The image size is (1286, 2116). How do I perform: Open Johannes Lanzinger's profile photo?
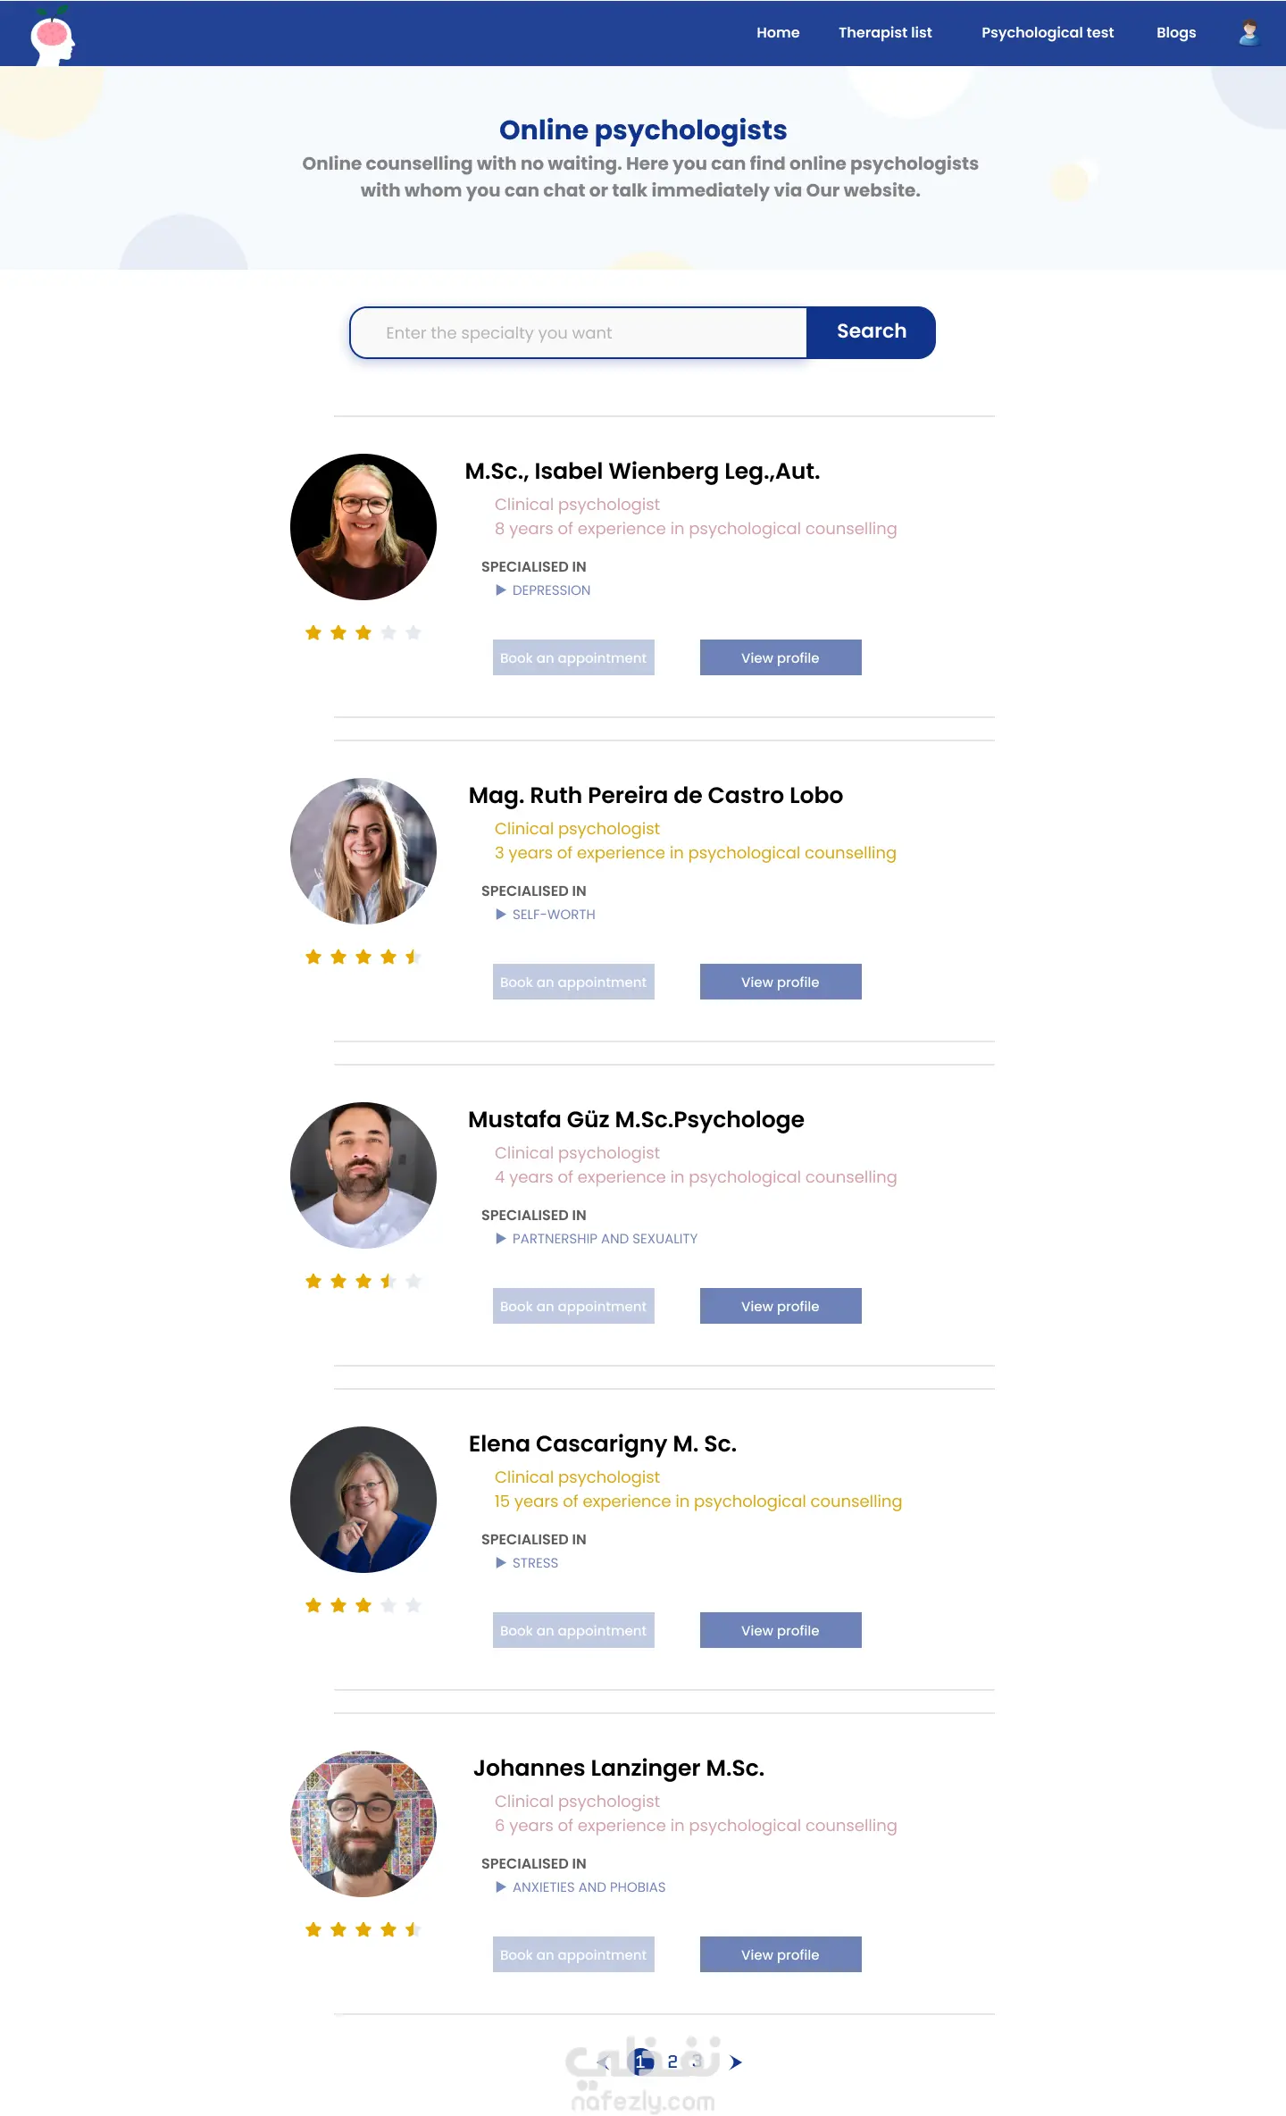pos(363,1823)
